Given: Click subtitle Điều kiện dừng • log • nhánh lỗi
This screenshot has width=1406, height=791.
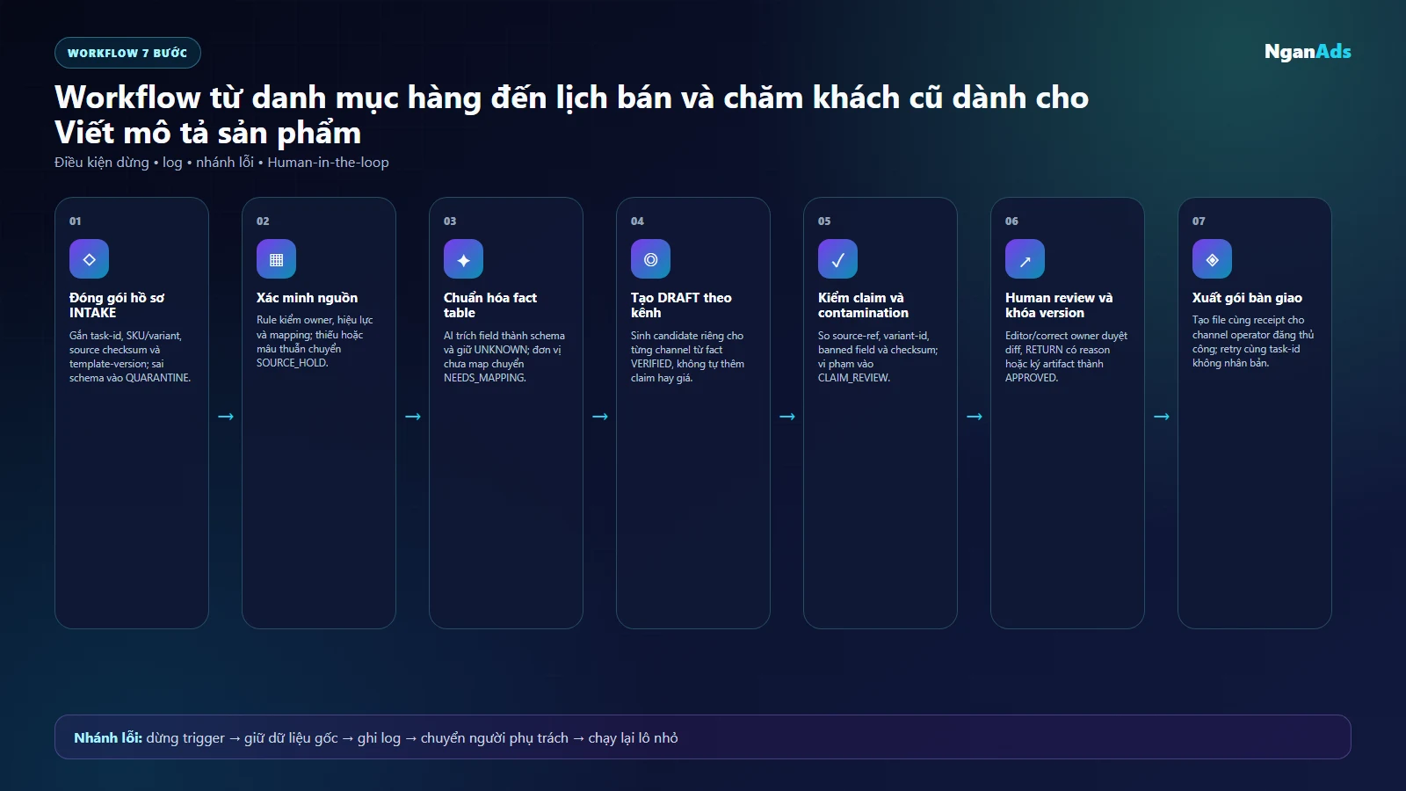Looking at the screenshot, I should click(x=221, y=163).
